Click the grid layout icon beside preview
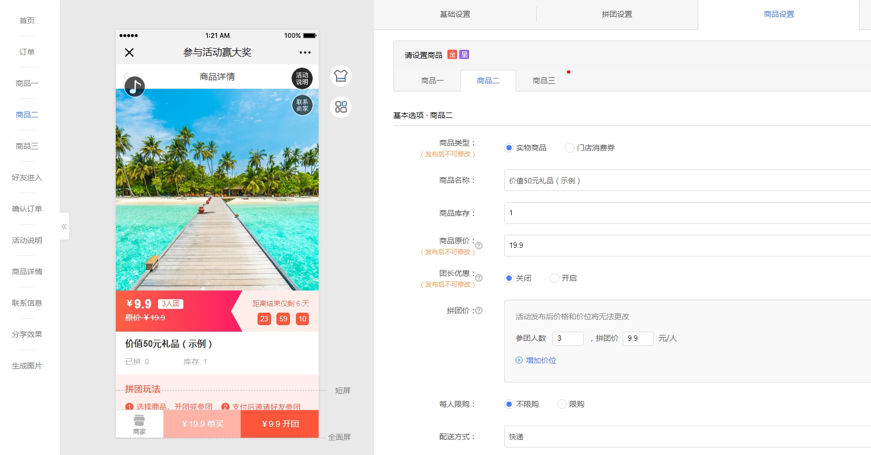Viewport: 871px width, 455px height. [x=341, y=107]
